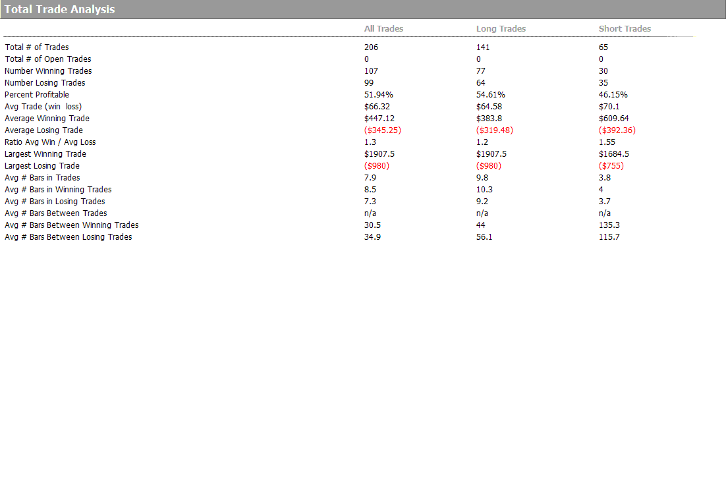This screenshot has height=496, width=726.
Task: Click the 'Number Winning Trades' row label
Action: [x=48, y=71]
